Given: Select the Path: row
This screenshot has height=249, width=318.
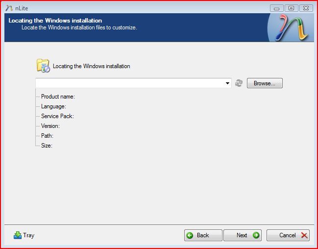Looking at the screenshot, I should click(47, 136).
